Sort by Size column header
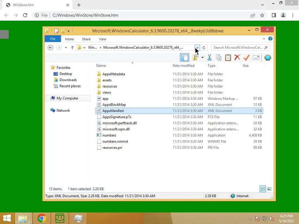Image resolution: width=299 pixels, height=224 pixels. 253,66
